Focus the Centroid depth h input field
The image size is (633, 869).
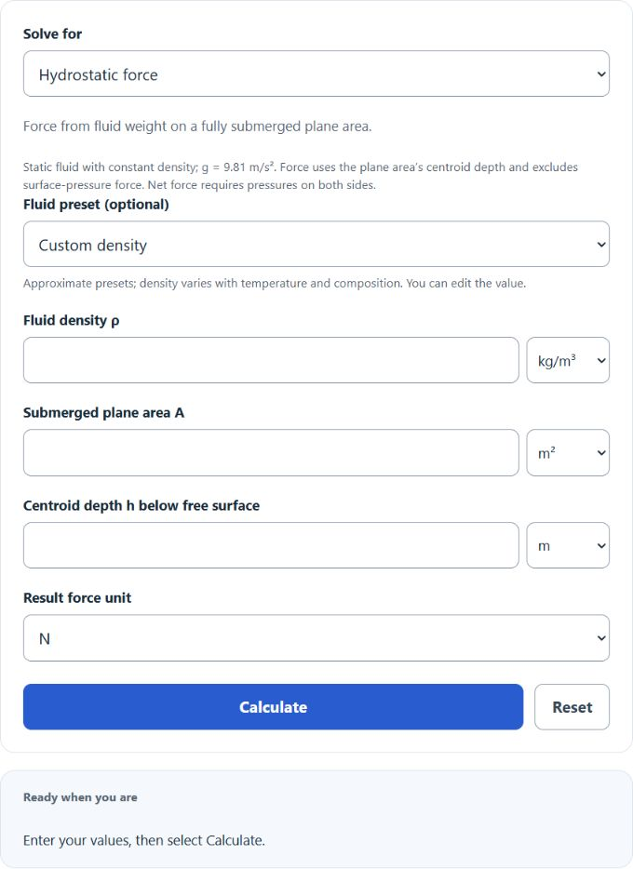tap(271, 545)
